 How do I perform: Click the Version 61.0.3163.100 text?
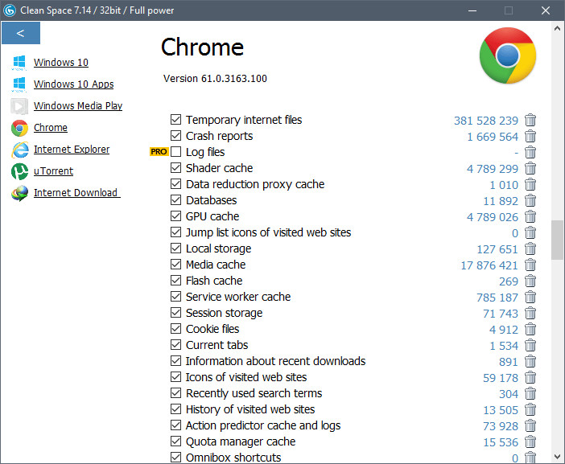[215, 79]
